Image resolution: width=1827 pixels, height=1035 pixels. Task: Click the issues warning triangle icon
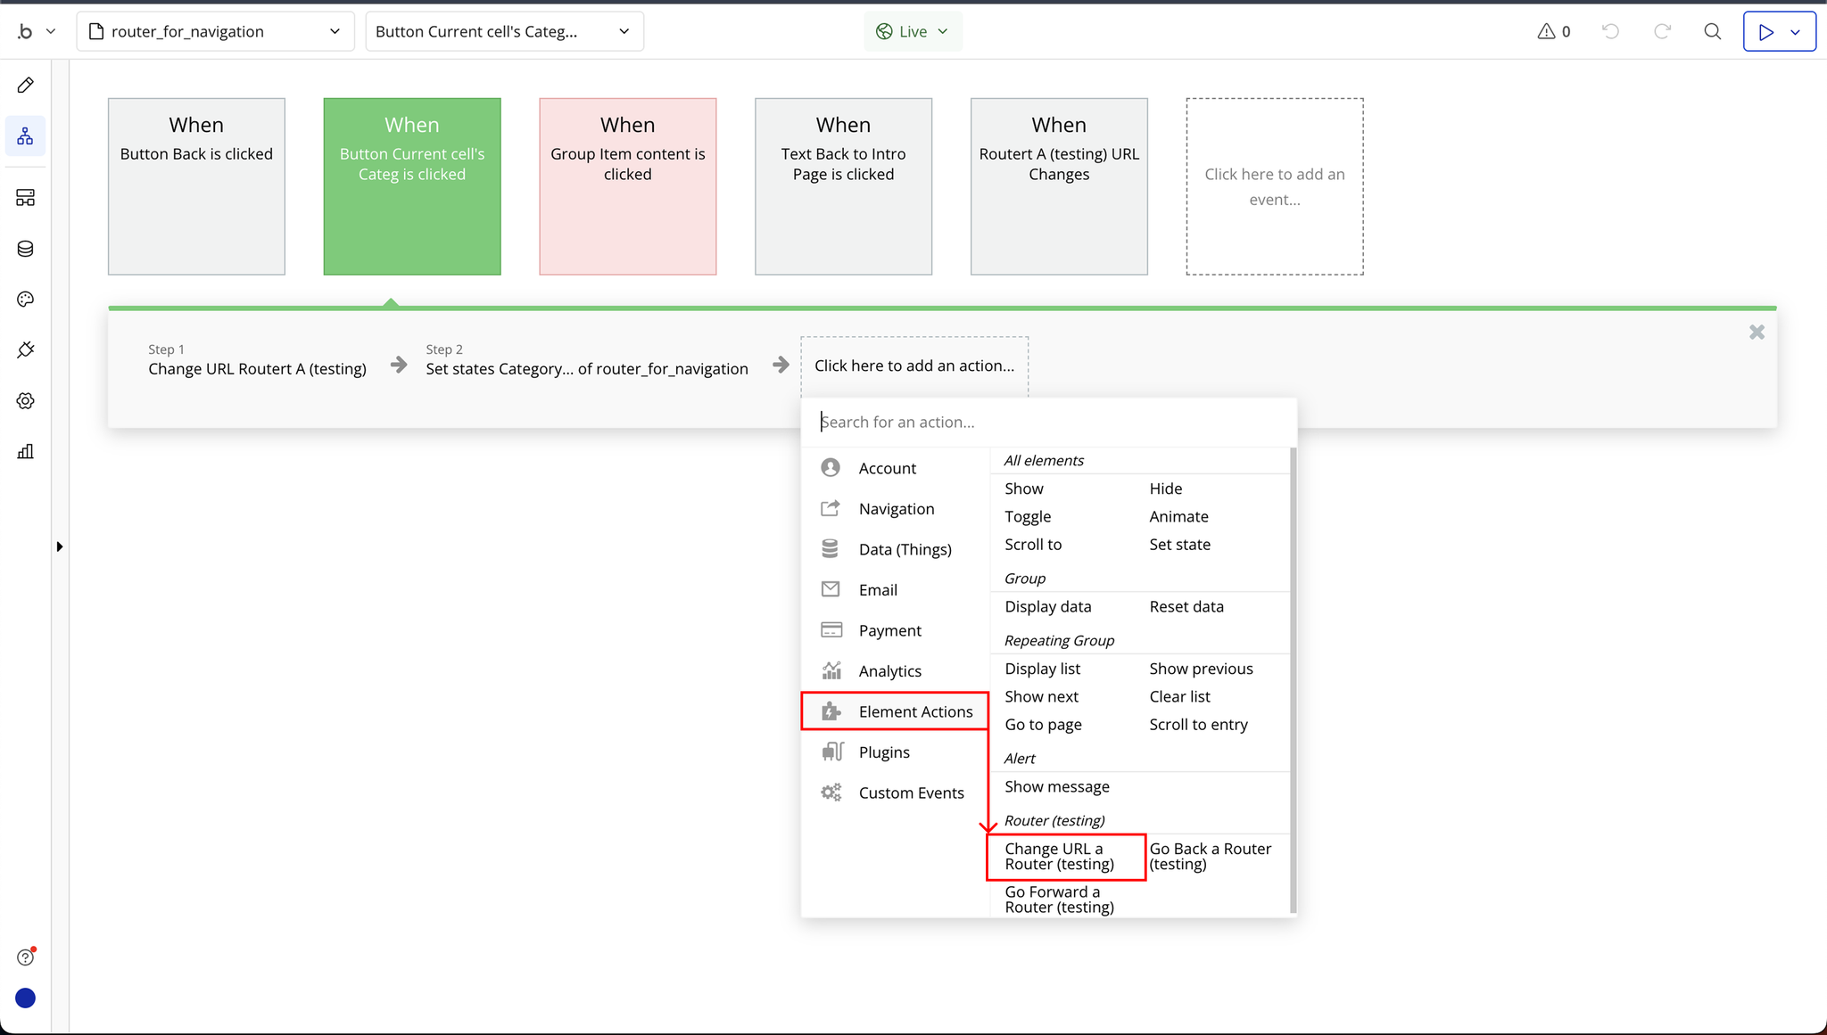click(1546, 31)
